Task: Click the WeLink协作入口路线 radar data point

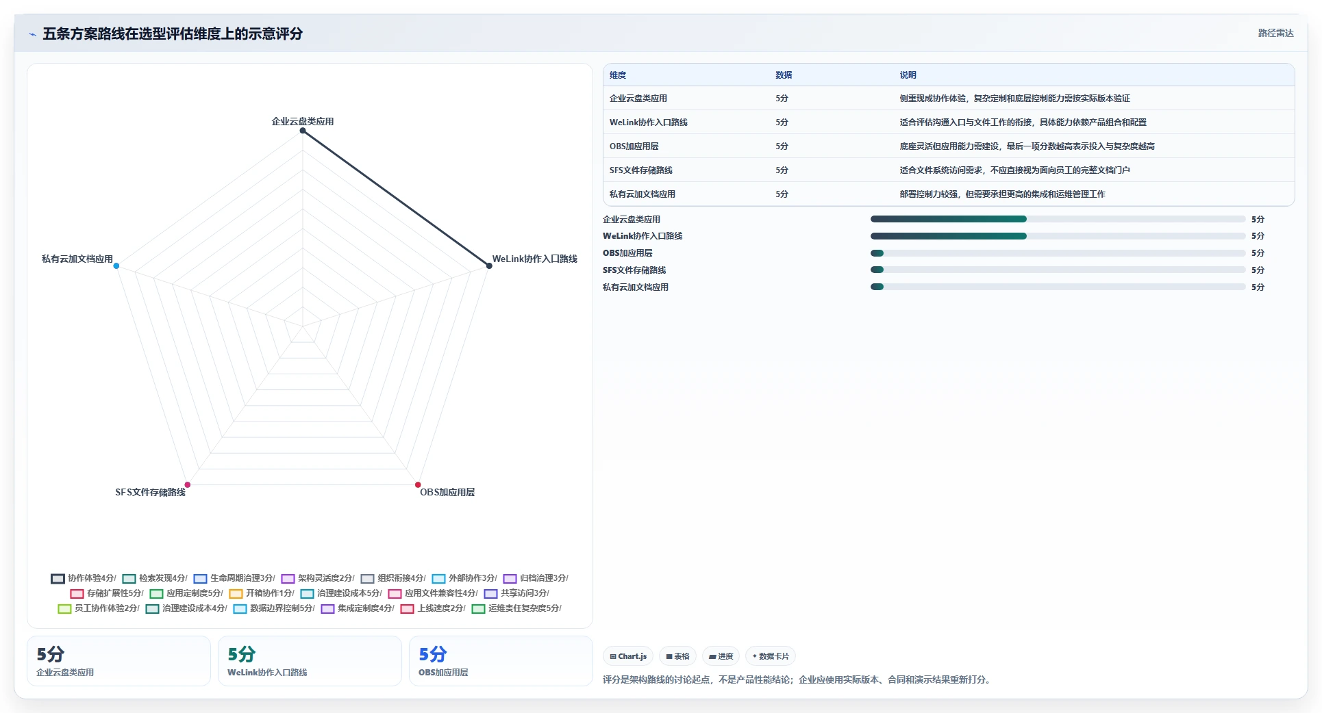Action: [x=489, y=265]
